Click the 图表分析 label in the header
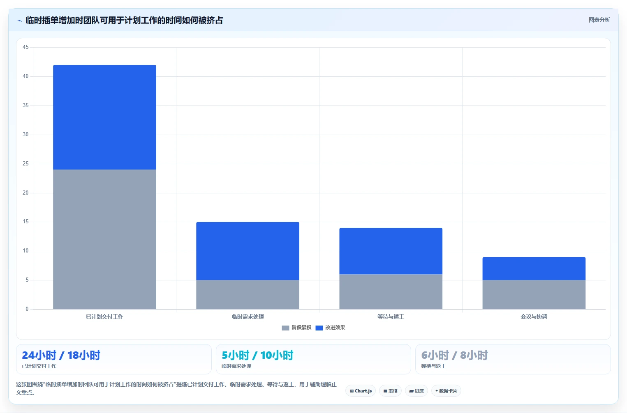 click(599, 20)
